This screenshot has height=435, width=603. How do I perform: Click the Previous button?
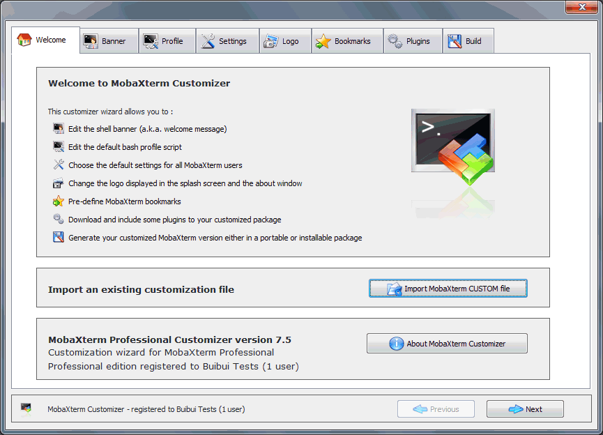pos(436,409)
